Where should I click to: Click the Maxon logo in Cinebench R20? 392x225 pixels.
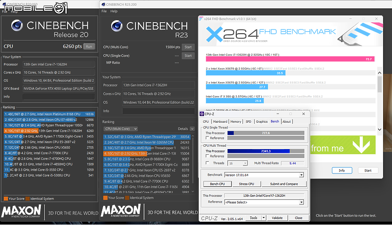tap(21, 211)
